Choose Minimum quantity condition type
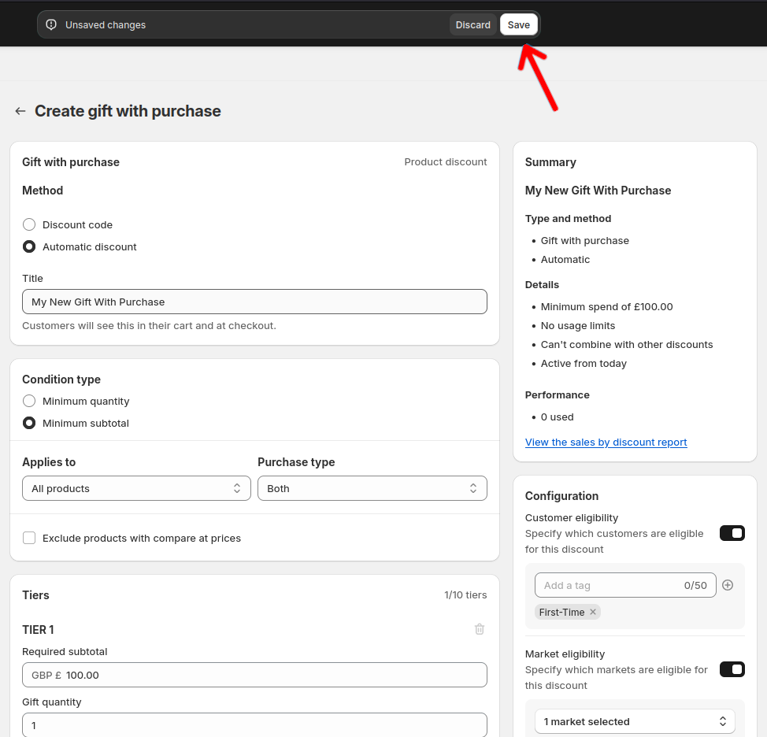 point(29,401)
